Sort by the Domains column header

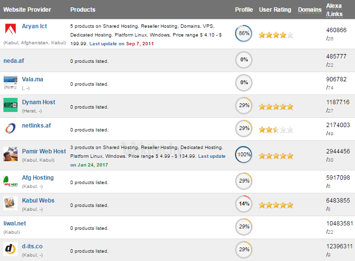(310, 10)
